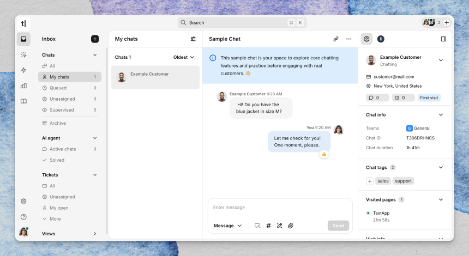Click the AI text enhancement wand icon
Viewport: 469px width, 256px height.
[x=279, y=225]
